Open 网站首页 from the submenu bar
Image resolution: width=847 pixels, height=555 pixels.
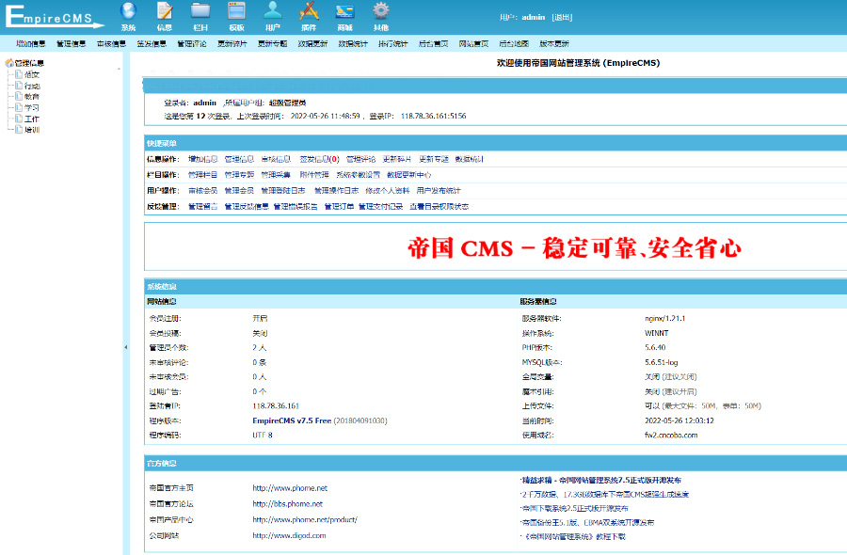click(x=473, y=43)
